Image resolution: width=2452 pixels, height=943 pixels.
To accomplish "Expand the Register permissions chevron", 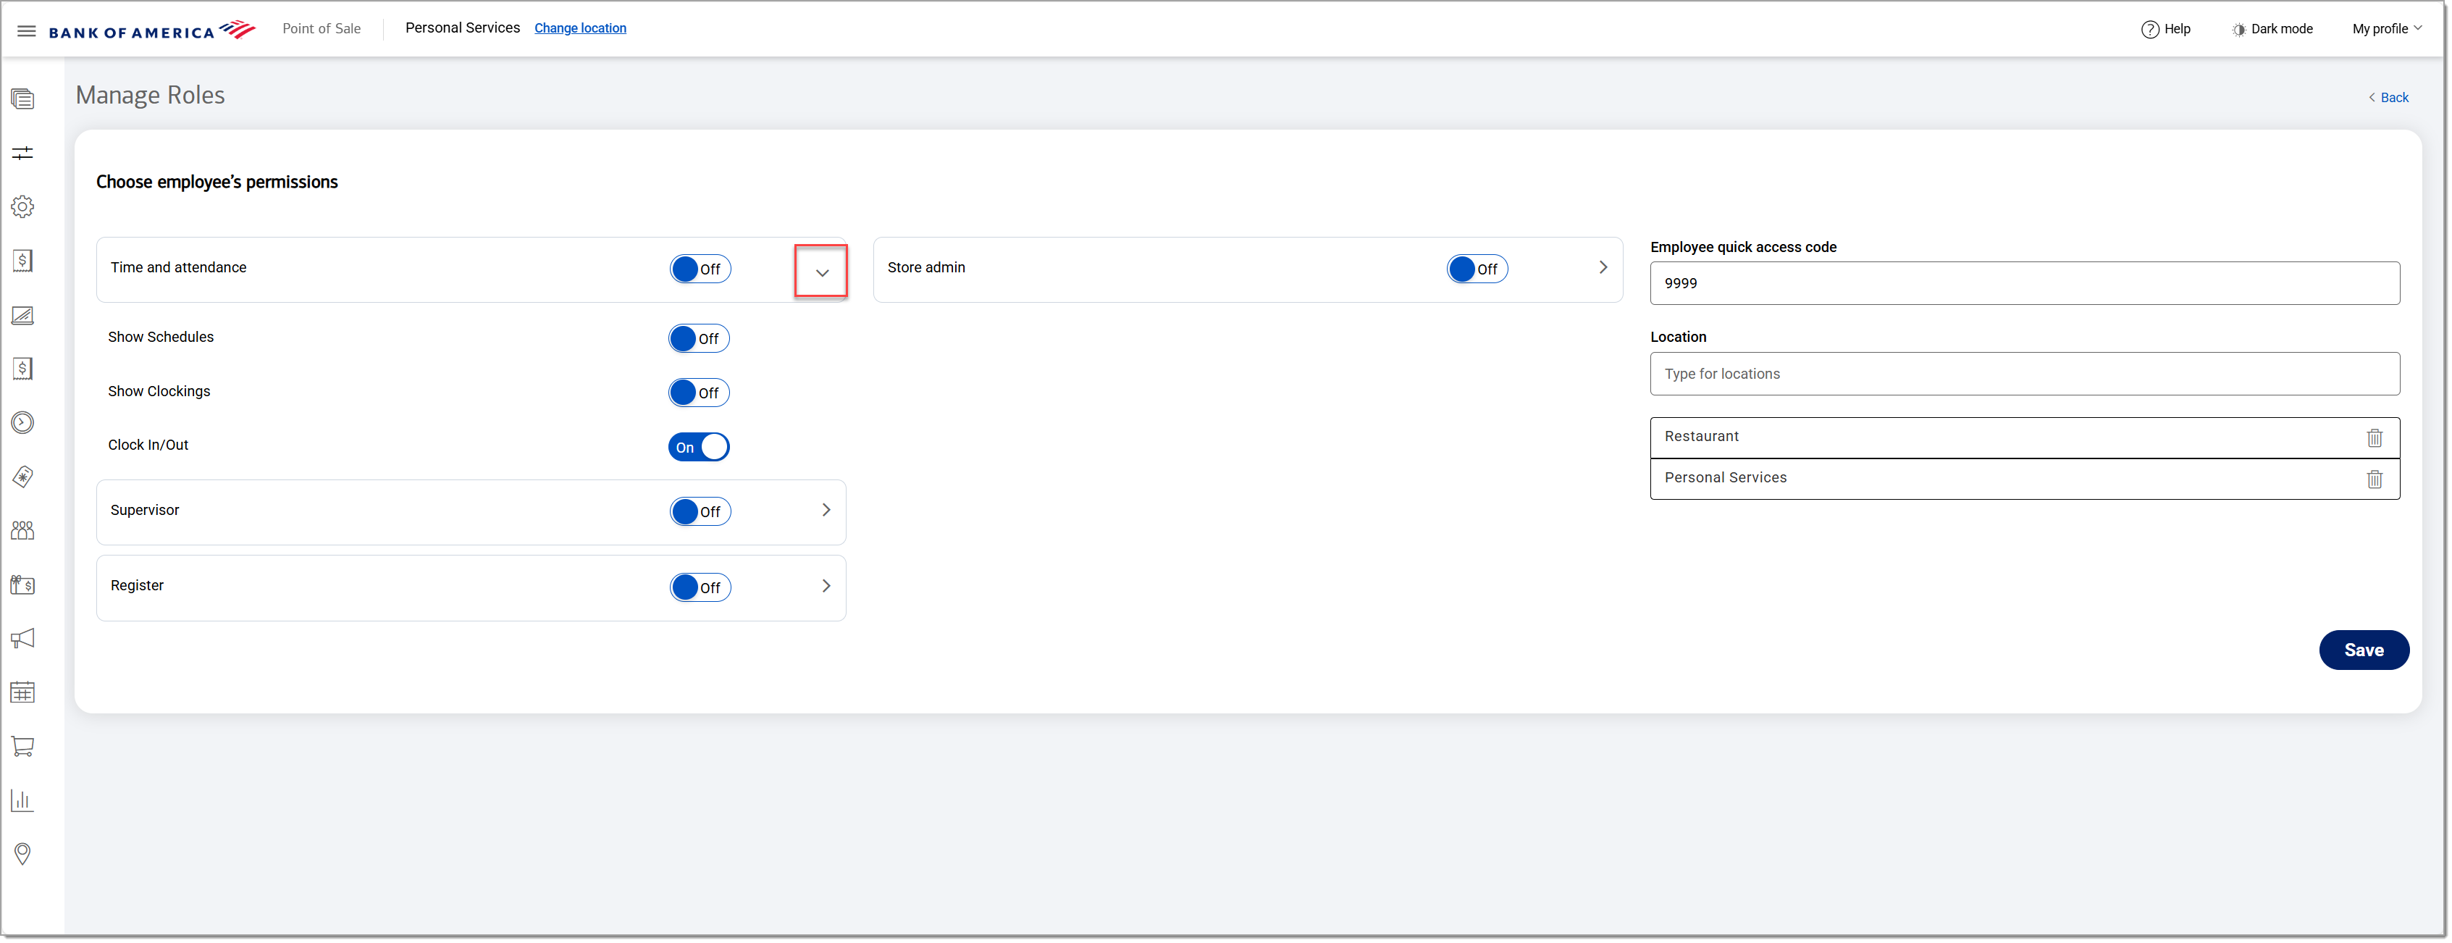I will pos(826,586).
